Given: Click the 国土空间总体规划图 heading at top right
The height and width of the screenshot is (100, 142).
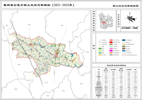Looking at the screenshot, I should [x=126, y=6].
